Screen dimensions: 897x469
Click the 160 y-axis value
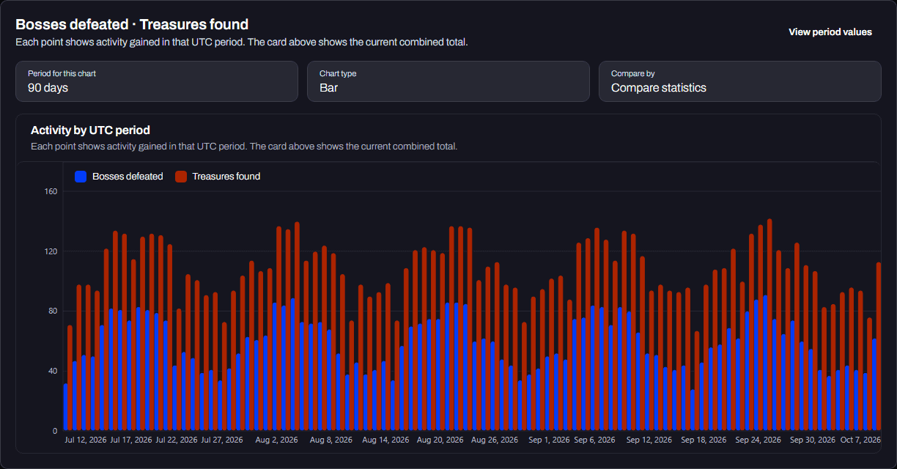tap(51, 192)
